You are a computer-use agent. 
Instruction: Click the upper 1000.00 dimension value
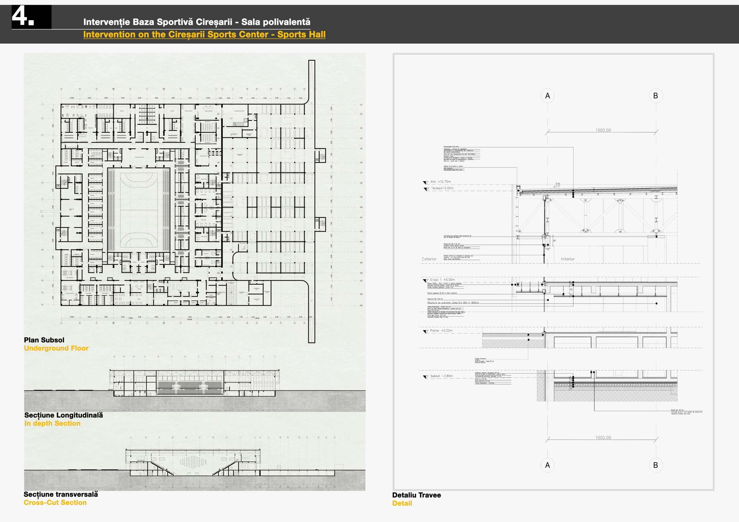(x=603, y=130)
